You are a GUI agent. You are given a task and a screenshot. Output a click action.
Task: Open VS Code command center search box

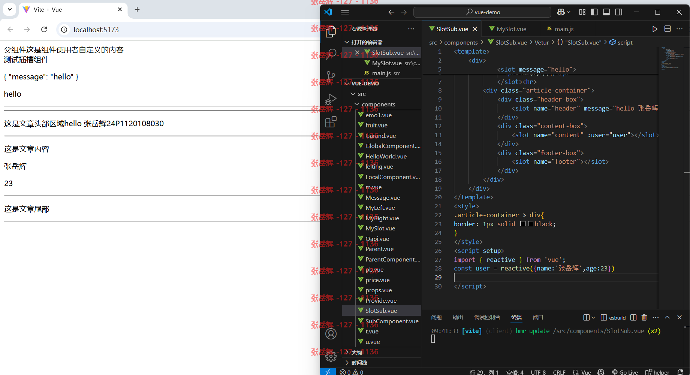pyautogui.click(x=482, y=12)
